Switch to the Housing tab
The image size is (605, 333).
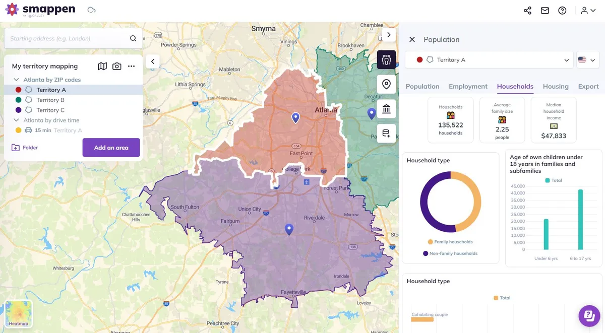(x=556, y=86)
